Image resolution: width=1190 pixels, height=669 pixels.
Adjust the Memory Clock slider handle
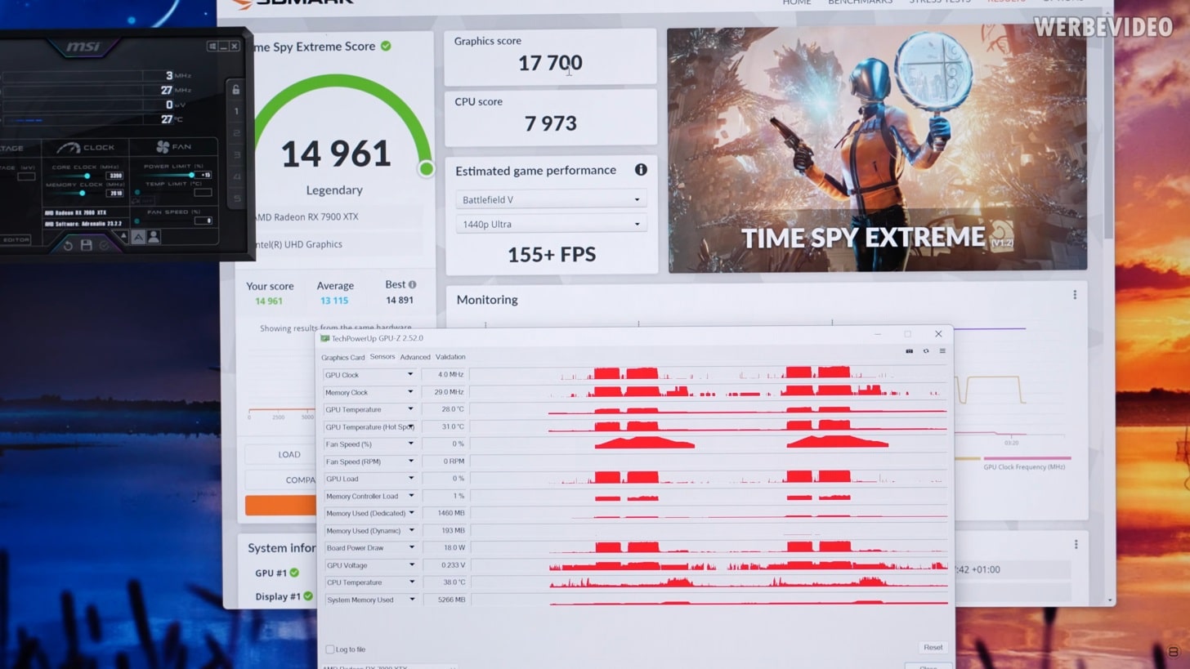[82, 193]
